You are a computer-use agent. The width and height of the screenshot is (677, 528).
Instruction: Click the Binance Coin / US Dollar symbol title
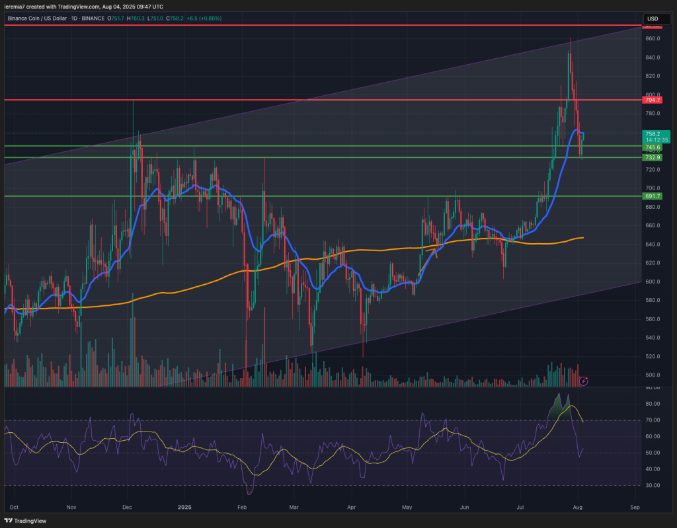[37, 19]
